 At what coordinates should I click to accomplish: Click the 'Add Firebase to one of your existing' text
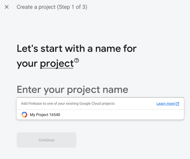(50, 104)
